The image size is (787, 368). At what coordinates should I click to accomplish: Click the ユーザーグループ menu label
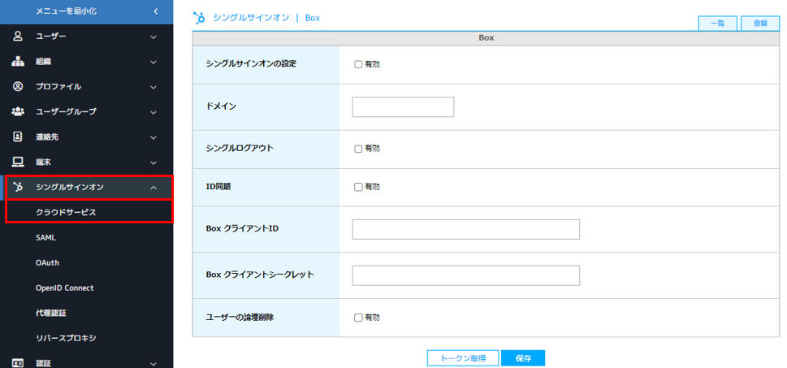click(66, 111)
